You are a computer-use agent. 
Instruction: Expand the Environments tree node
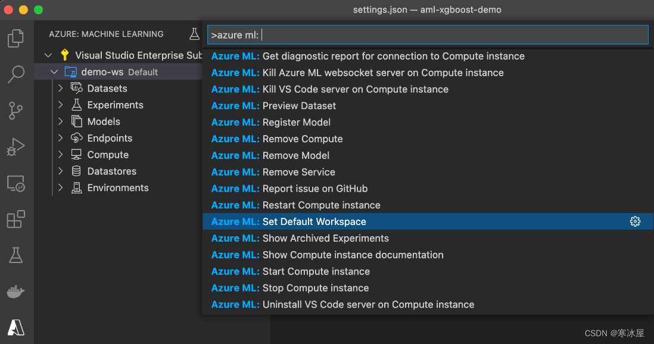60,188
